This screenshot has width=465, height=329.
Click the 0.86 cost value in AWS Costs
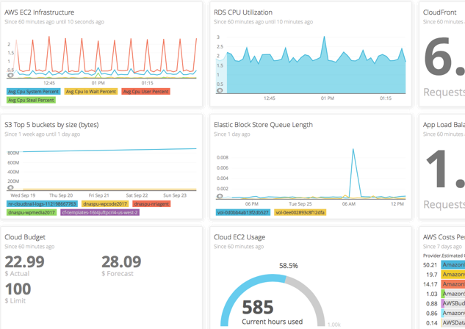(431, 314)
